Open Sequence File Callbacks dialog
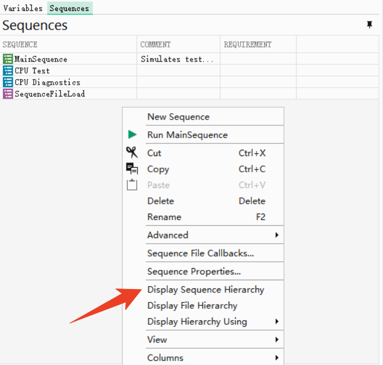This screenshot has height=365, width=383. (201, 254)
